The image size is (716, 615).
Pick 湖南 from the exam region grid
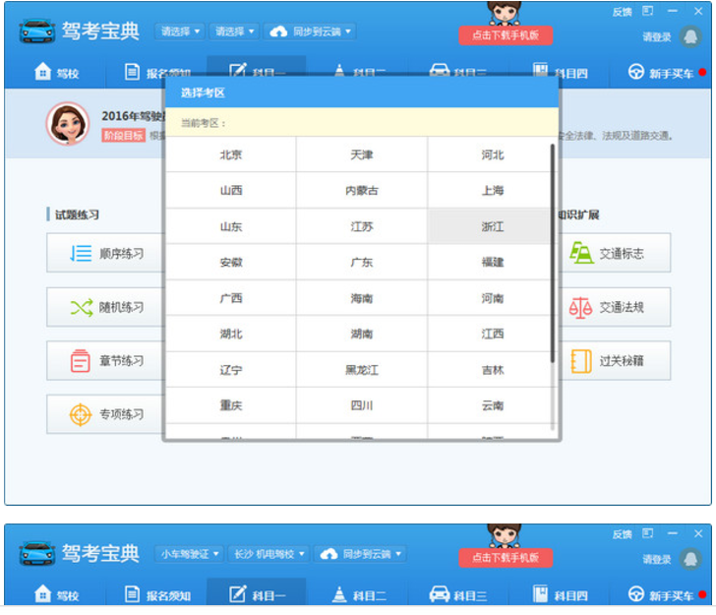coord(361,334)
